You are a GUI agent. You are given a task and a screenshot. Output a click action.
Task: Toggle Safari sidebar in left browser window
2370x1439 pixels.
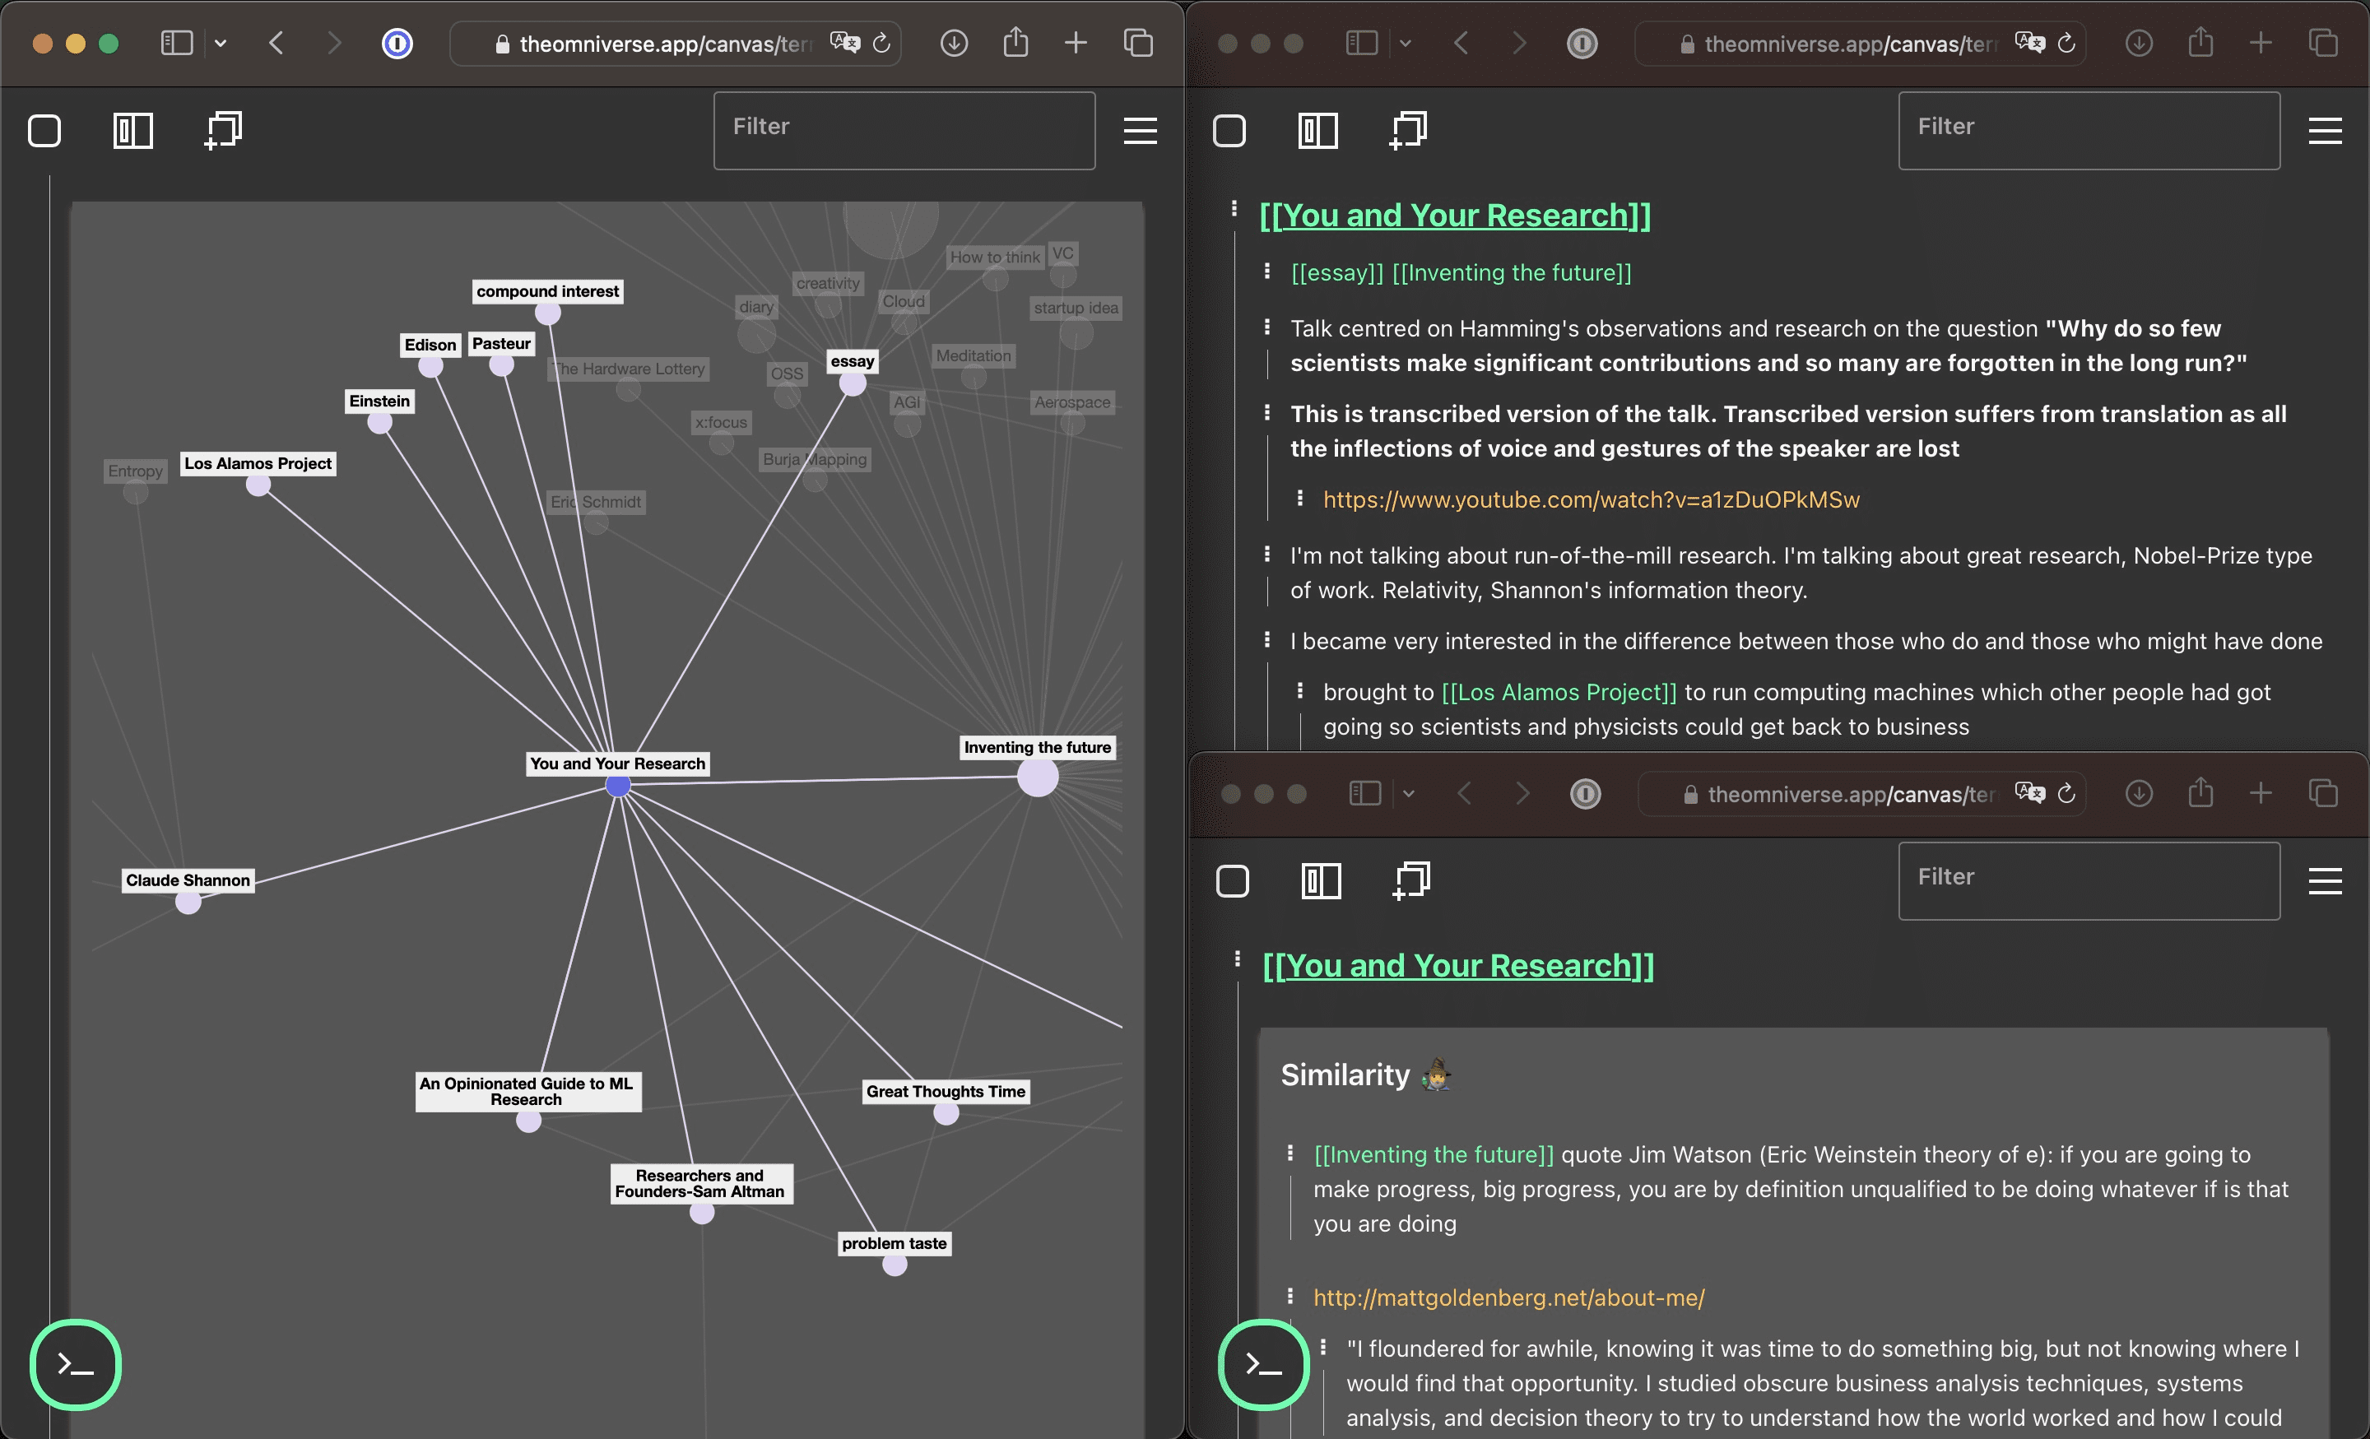point(177,44)
